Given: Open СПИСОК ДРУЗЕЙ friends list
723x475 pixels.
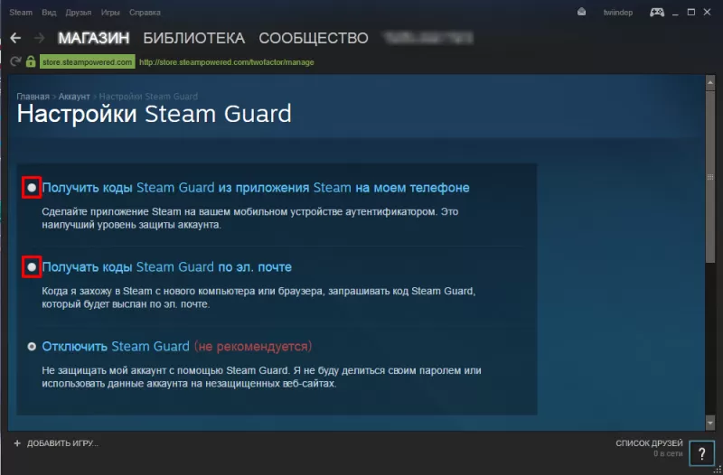Looking at the screenshot, I should coord(649,443).
